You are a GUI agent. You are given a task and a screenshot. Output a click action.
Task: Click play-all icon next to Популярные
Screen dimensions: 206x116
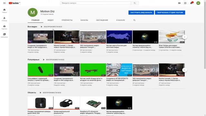click(44, 60)
